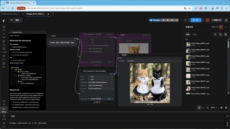Click the Manager share arrow icon
230x129 pixels.
click(176, 20)
